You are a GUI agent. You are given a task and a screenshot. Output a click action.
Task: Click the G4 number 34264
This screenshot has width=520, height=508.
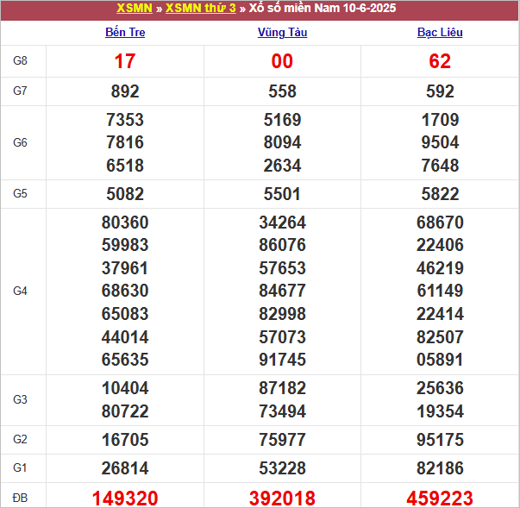(282, 223)
